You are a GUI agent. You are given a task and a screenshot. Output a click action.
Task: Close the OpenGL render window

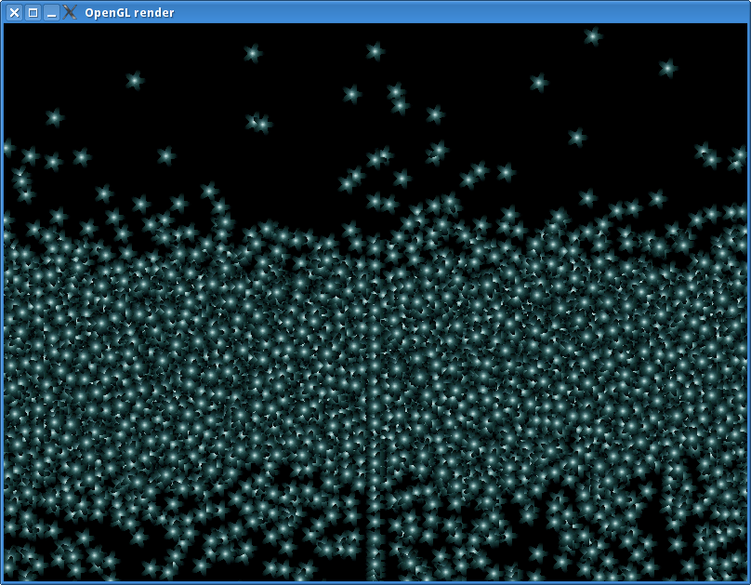point(14,12)
